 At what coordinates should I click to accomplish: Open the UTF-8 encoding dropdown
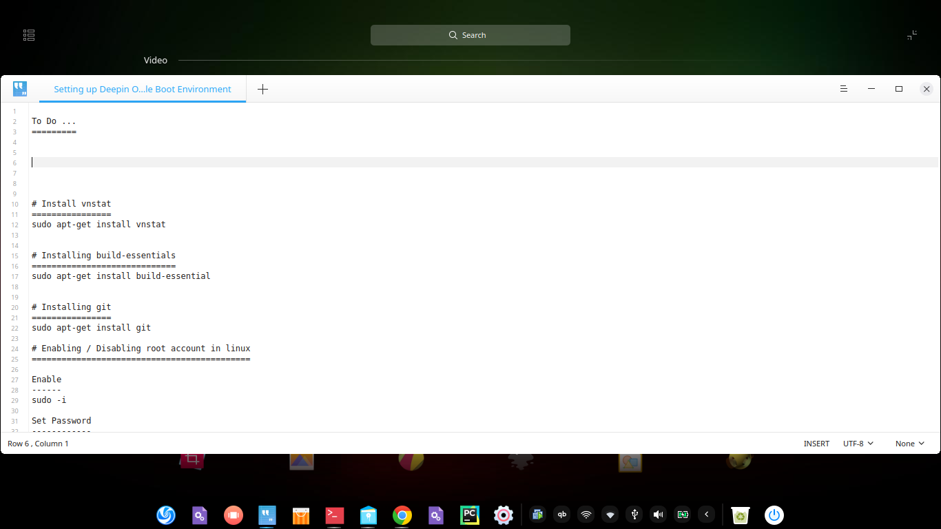[858, 444]
